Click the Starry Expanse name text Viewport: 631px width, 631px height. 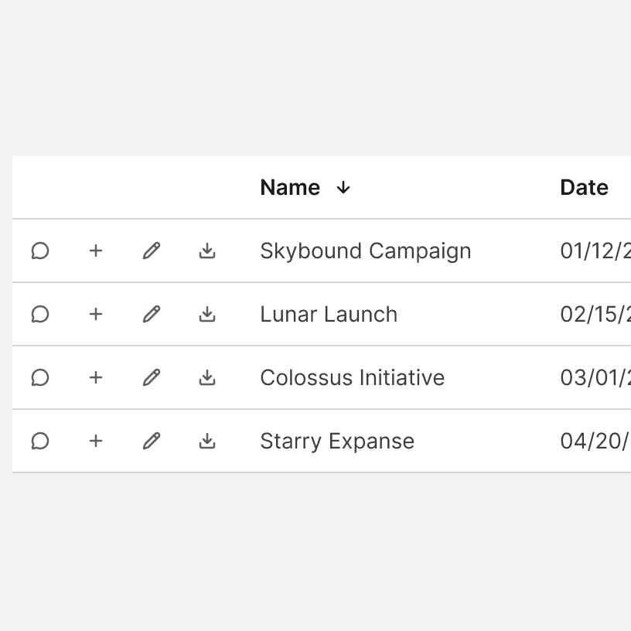[x=337, y=441]
